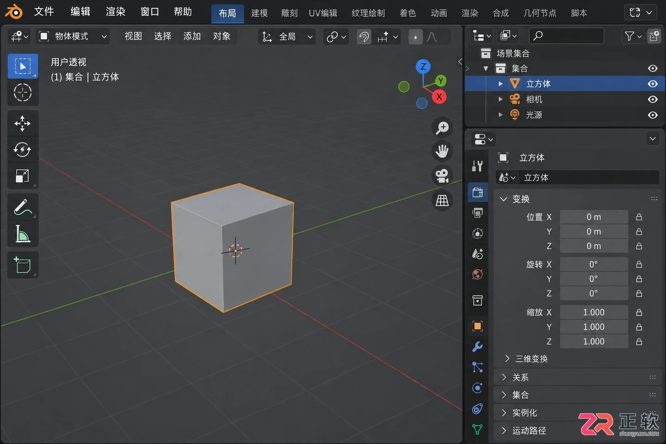Collapse the 变换 panel
The image size is (666, 444).
[578, 199]
